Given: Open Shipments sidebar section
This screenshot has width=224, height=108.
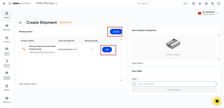Looking at the screenshot, I should pos(7,27).
